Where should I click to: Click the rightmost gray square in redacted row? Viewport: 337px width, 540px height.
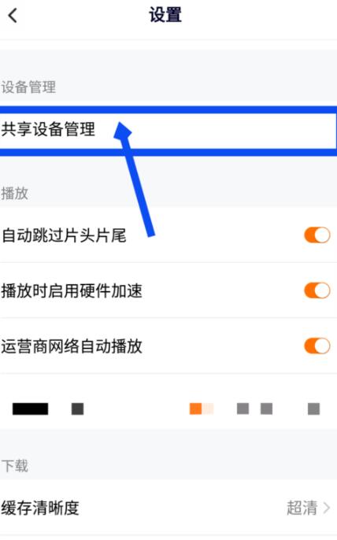point(313,409)
